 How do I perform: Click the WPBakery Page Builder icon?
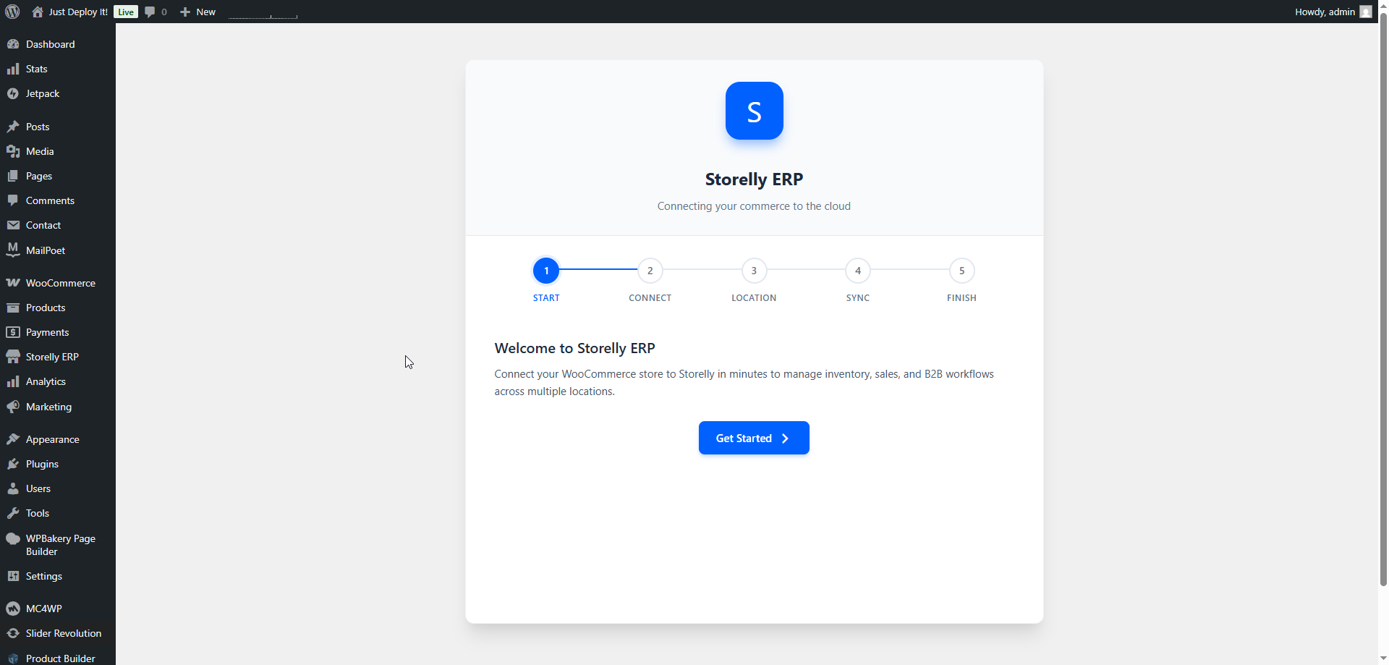(x=13, y=538)
